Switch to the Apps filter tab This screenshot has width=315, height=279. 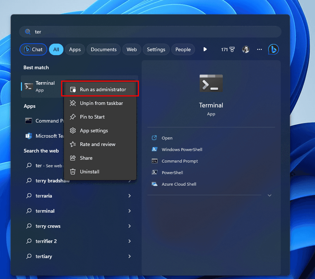75,49
